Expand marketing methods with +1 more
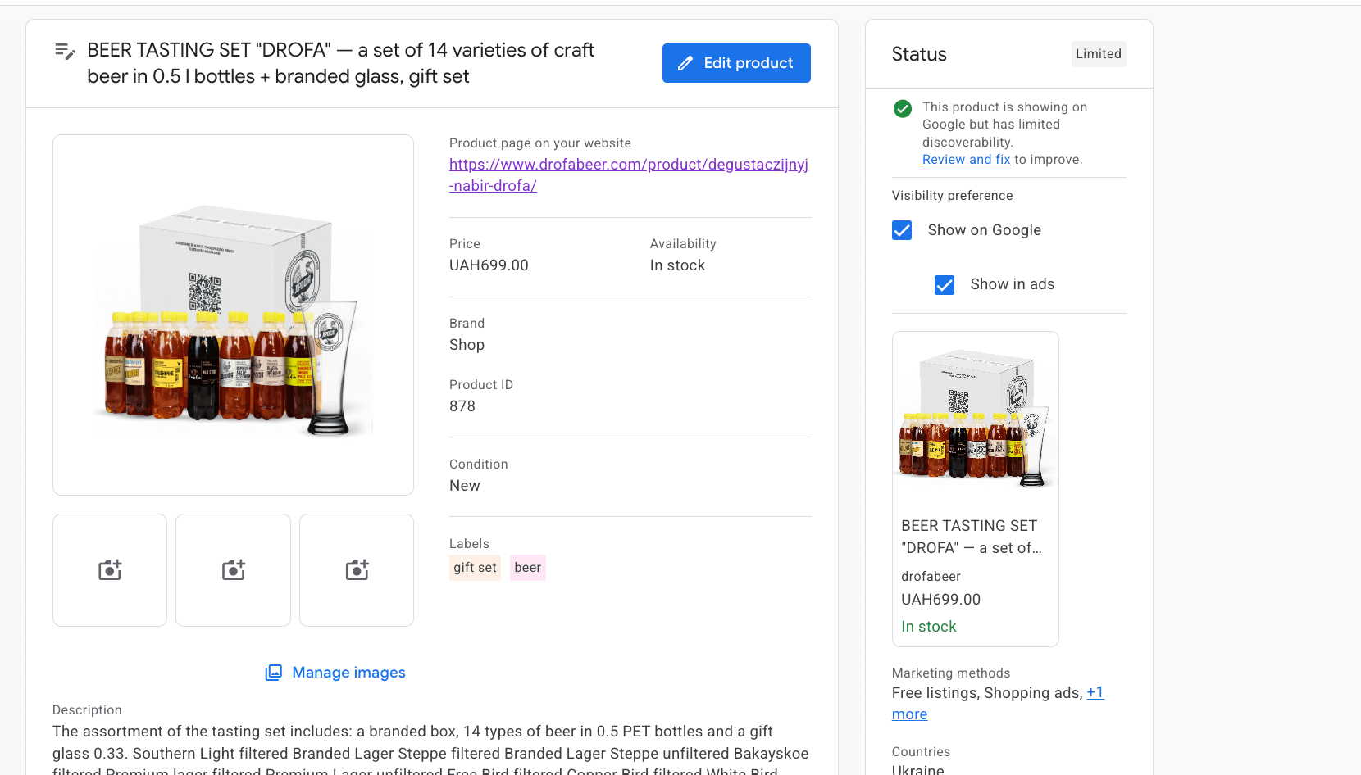Viewport: 1361px width, 775px height. pos(1095,693)
